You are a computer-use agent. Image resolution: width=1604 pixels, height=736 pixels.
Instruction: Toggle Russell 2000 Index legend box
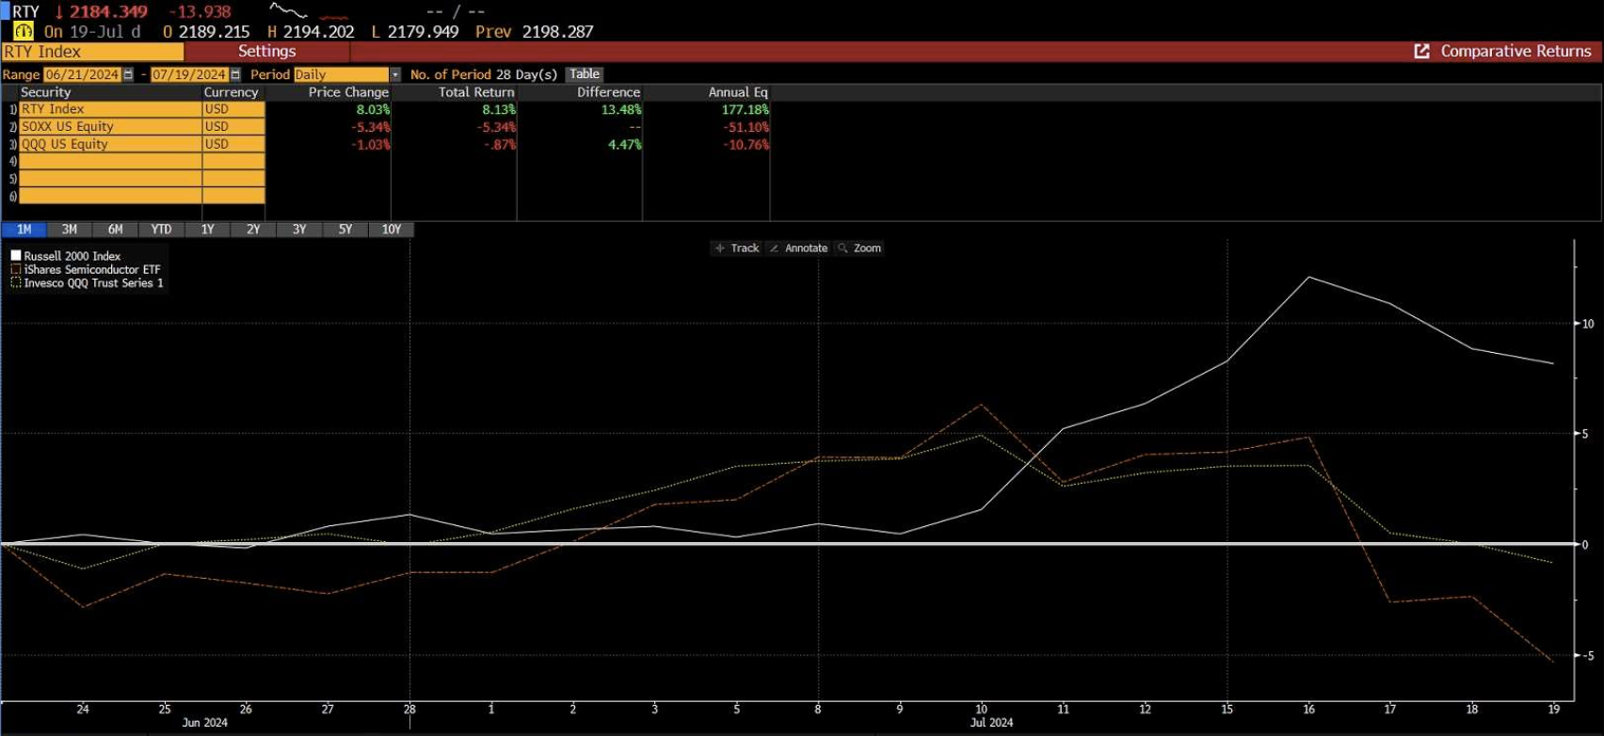[16, 255]
